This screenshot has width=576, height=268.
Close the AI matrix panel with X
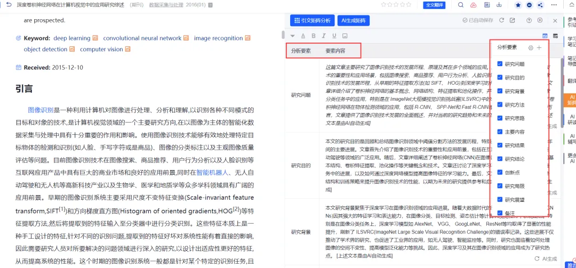[555, 21]
